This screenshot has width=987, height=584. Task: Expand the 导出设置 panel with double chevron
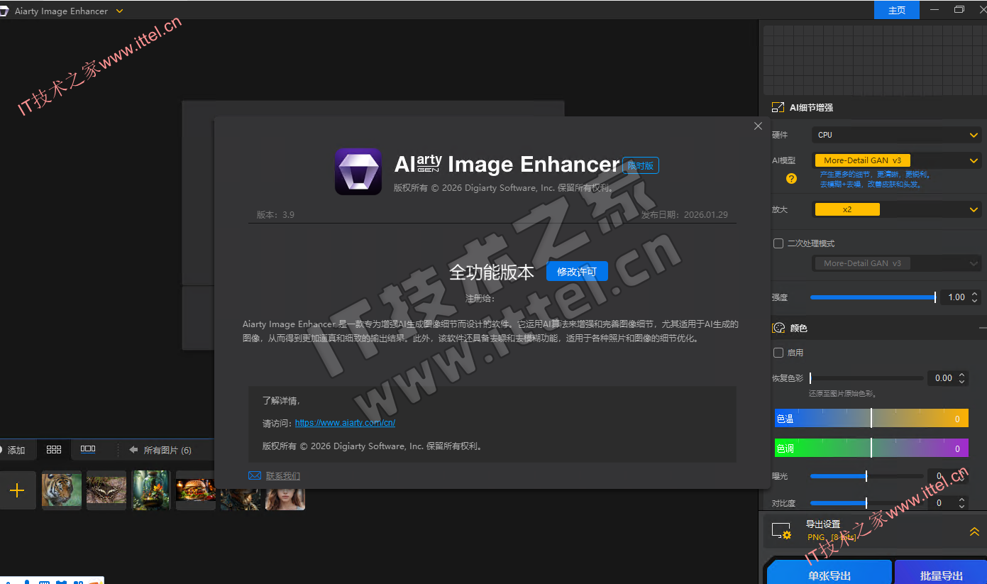coord(974,531)
